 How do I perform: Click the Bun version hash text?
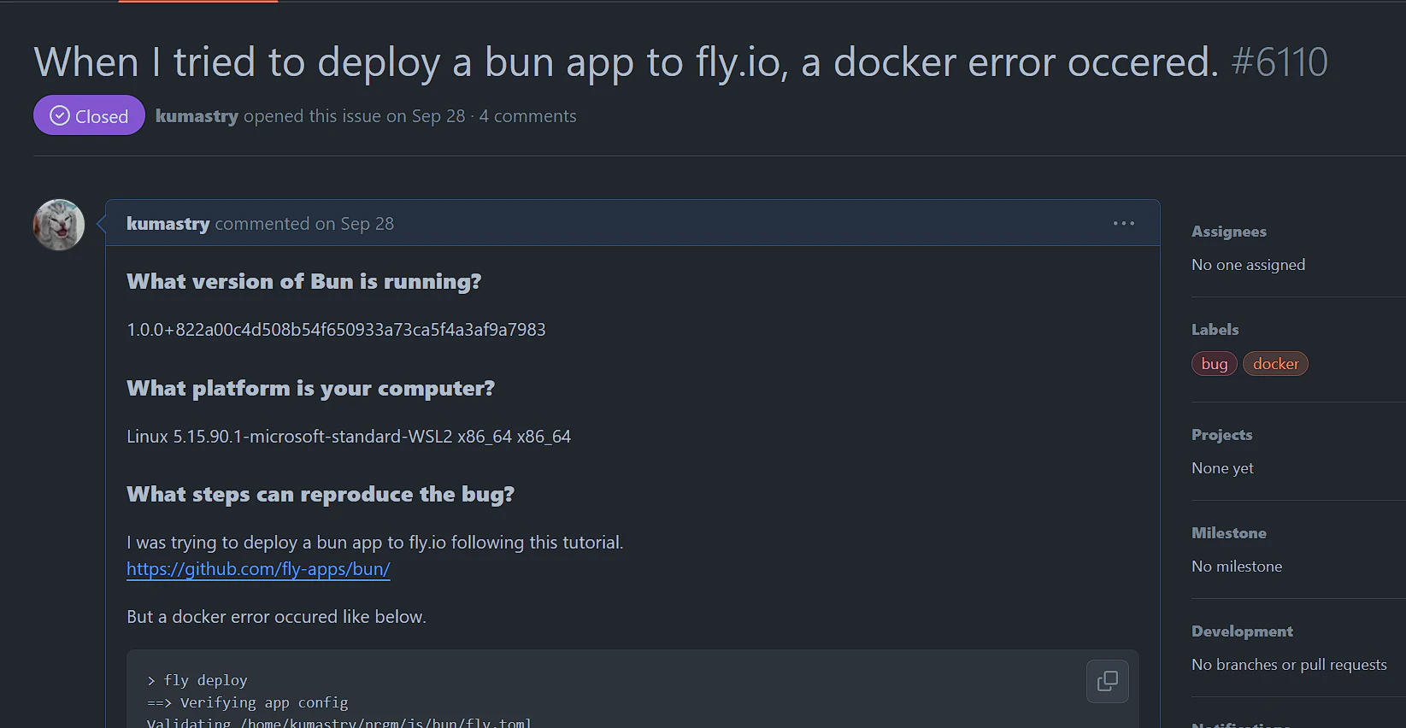coord(336,330)
